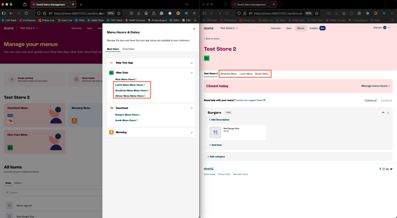This screenshot has height=218, width=397.
Task: Open the Burgers category kebab menu
Action: [x=388, y=113]
